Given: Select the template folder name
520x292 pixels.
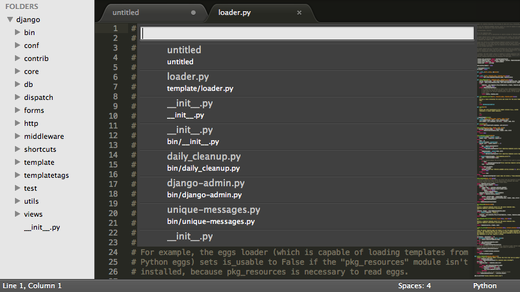Looking at the screenshot, I should (x=39, y=162).
